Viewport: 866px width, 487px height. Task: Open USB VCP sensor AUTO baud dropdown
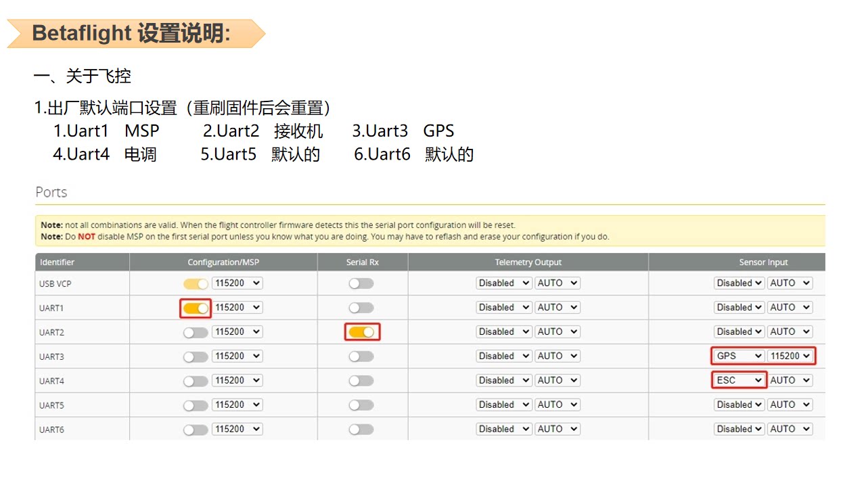pos(790,283)
